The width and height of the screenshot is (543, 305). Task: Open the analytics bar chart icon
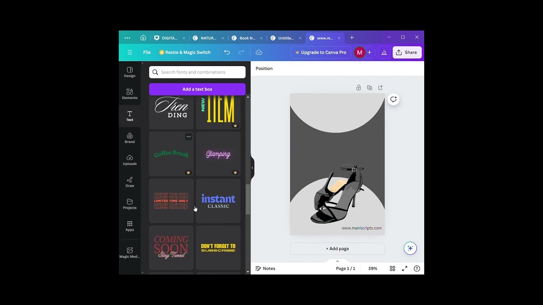(384, 53)
